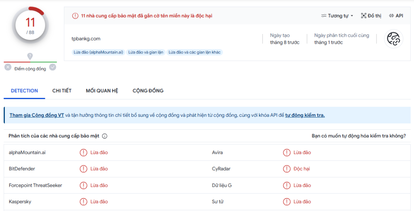414x211 pixels.
Task: Expand the Tương tự dropdown
Action: coord(337,16)
